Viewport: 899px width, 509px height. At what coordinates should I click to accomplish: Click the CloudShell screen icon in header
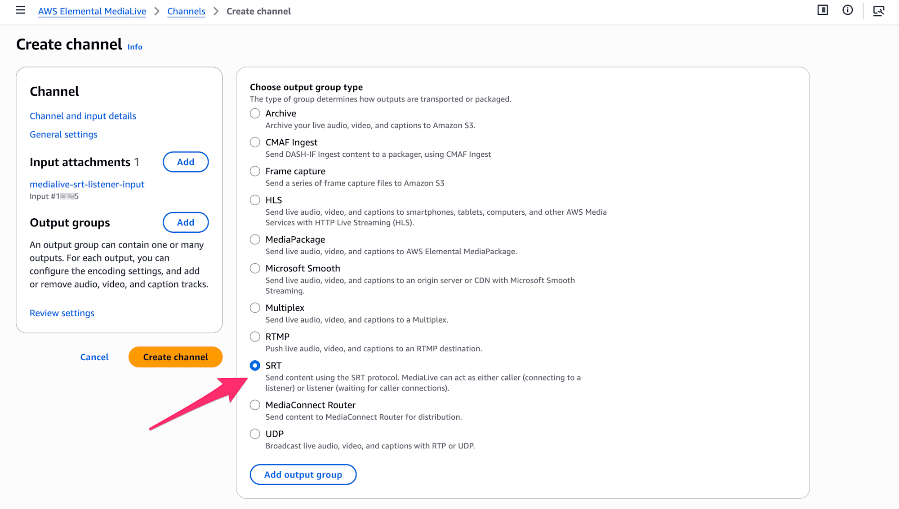tap(879, 11)
